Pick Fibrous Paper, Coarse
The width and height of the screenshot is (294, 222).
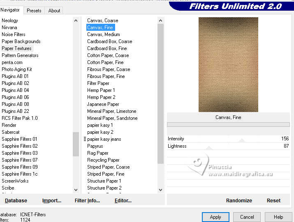coord(109,69)
